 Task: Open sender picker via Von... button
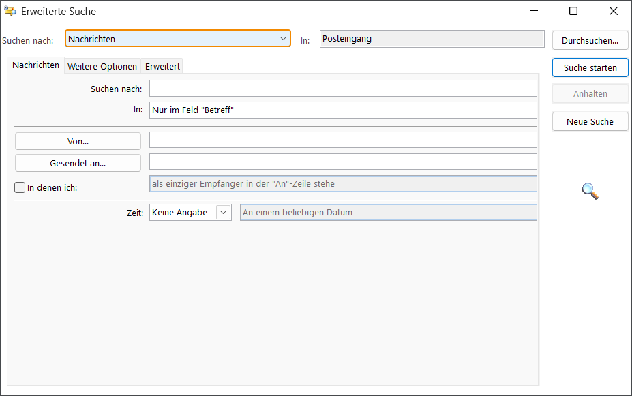[x=78, y=141]
